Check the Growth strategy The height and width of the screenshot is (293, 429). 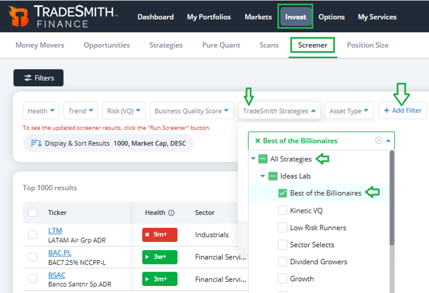(283, 279)
